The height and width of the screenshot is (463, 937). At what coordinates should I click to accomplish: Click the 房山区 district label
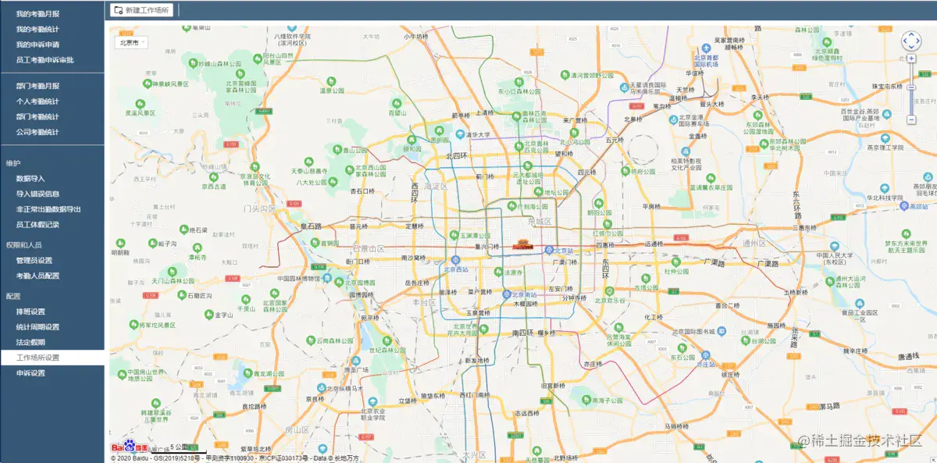tap(297, 429)
